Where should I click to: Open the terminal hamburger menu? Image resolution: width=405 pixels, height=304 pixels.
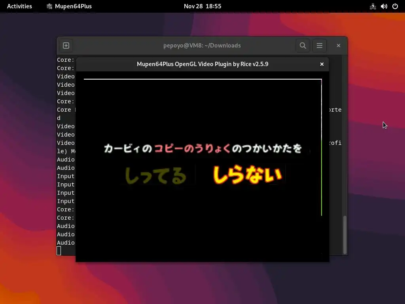pos(320,46)
